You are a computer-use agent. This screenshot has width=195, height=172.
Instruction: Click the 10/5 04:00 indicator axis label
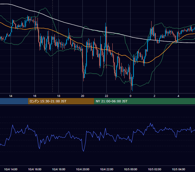coord(178,169)
